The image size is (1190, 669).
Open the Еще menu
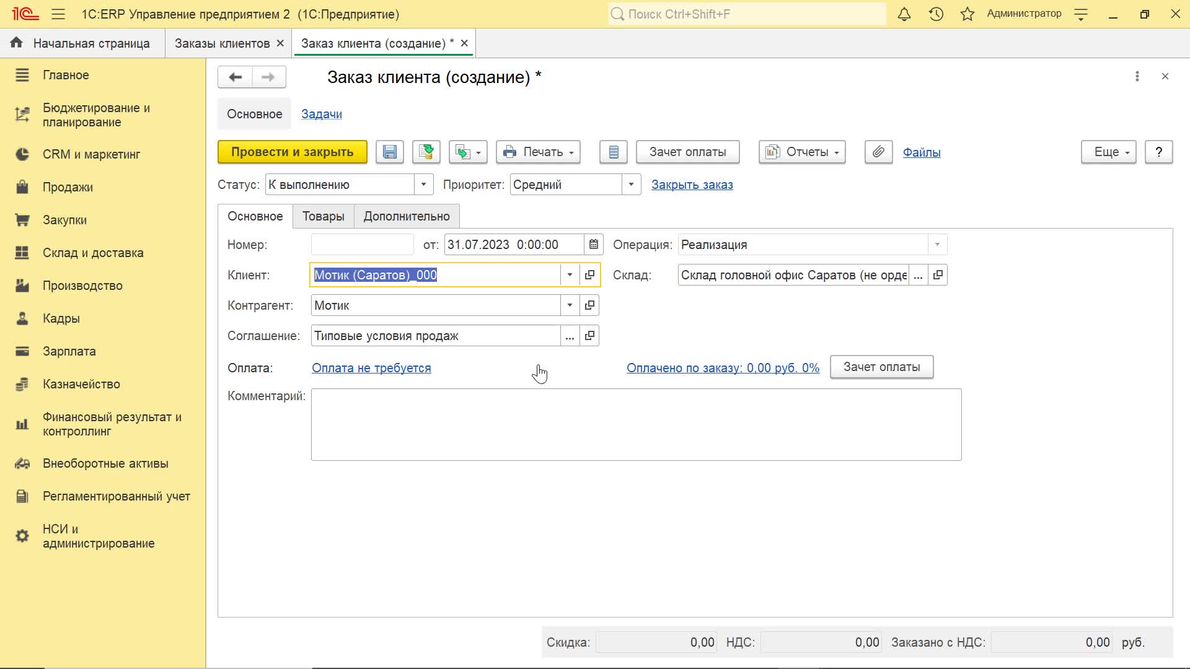coord(1108,152)
